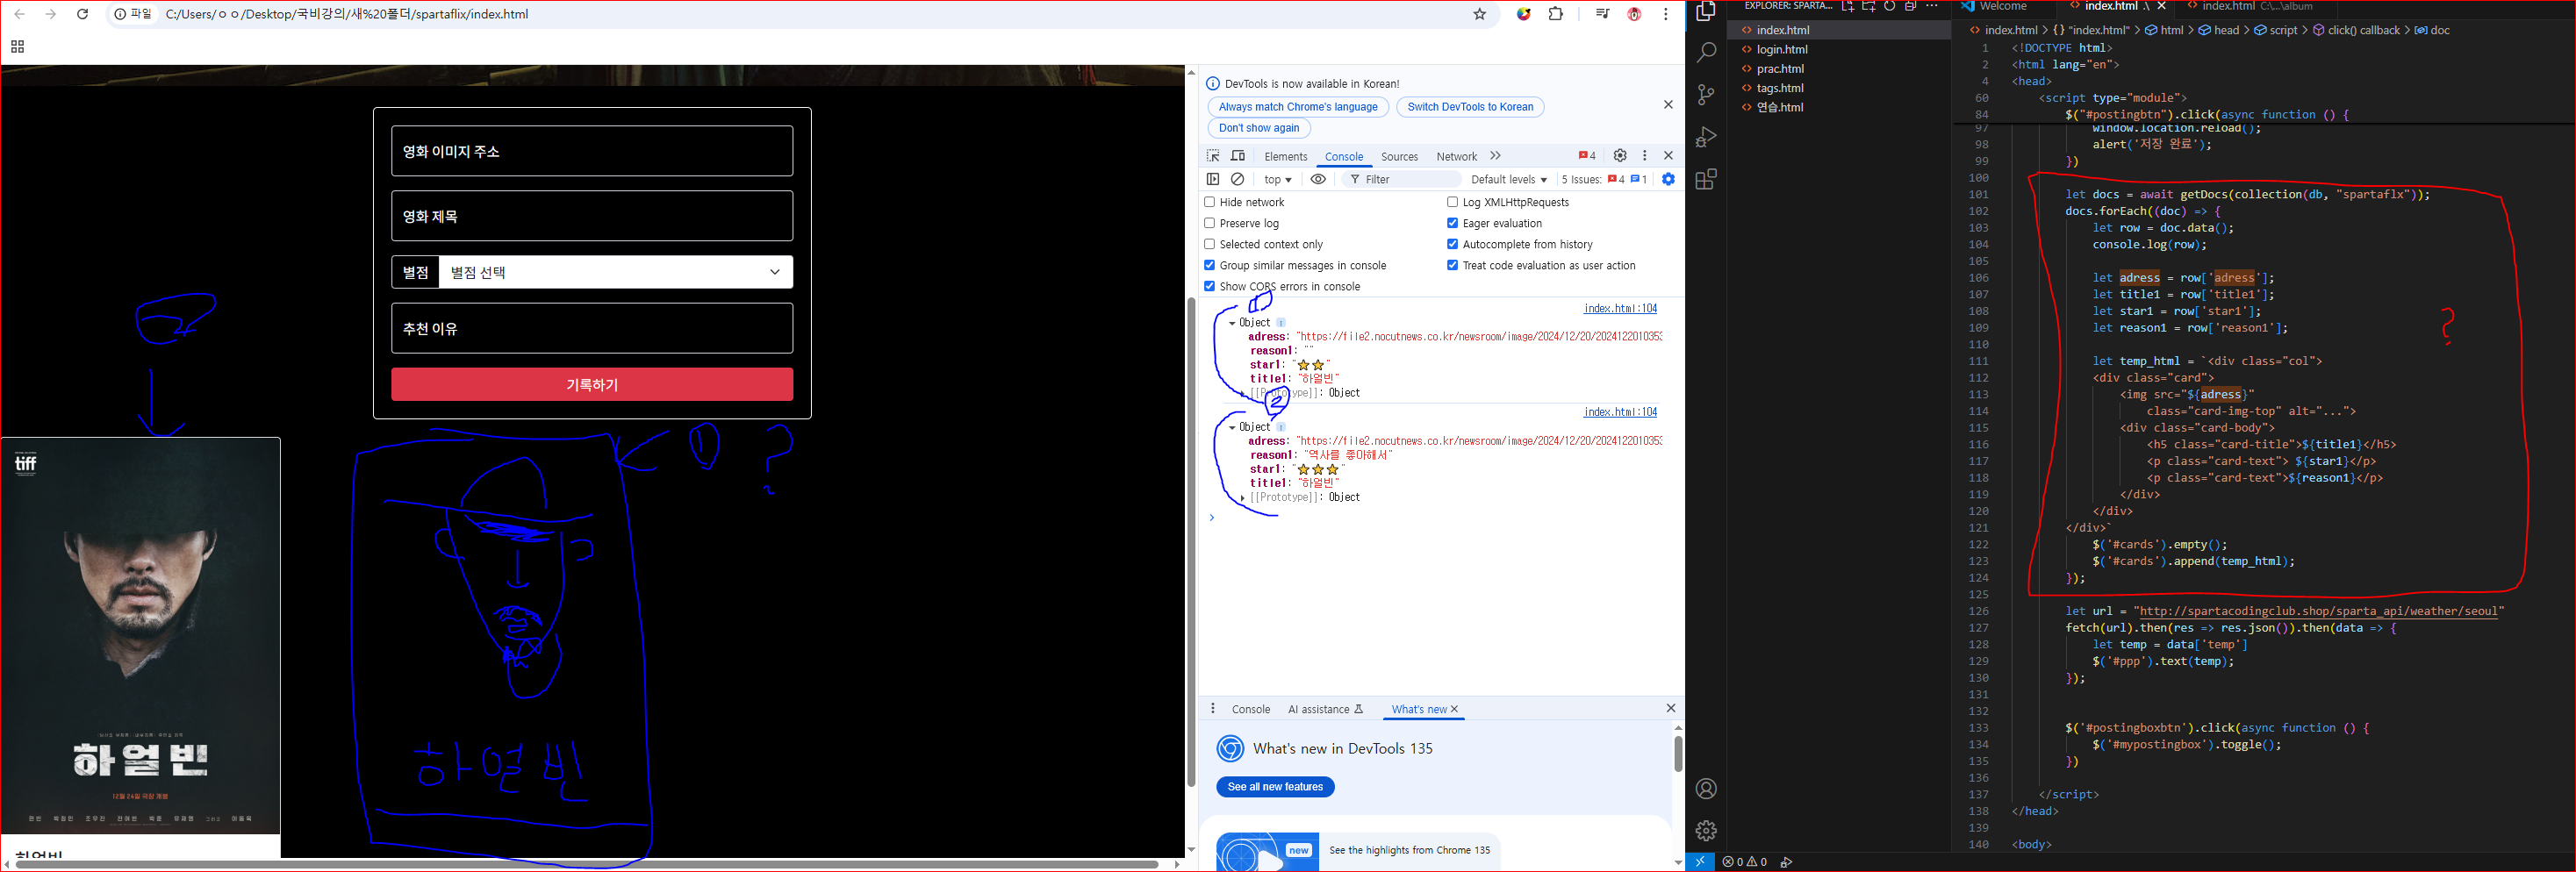This screenshot has height=872, width=2576.
Task: Collapse all folders in Explorer
Action: pyautogui.click(x=1910, y=6)
